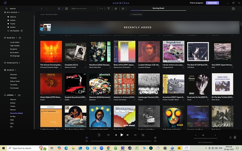Open Hi-Res filter under Local

click(13, 116)
